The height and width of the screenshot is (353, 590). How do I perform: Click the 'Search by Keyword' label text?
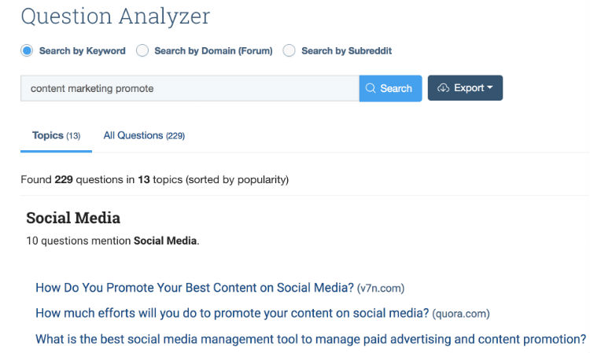click(83, 51)
